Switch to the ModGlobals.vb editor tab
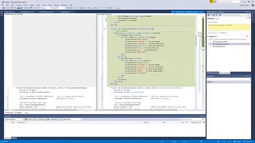Viewport: 255px width, 143px height. tap(10, 12)
